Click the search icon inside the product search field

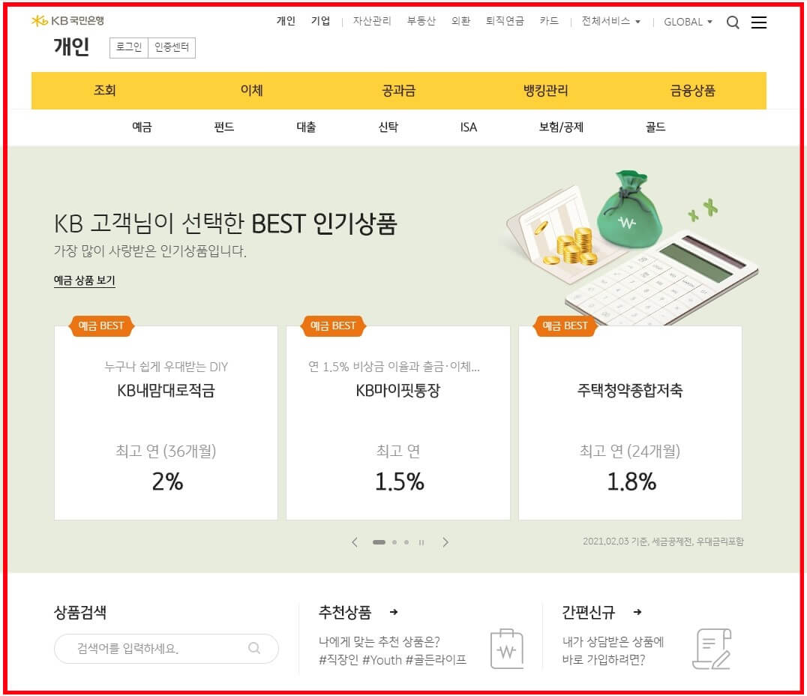pos(254,649)
